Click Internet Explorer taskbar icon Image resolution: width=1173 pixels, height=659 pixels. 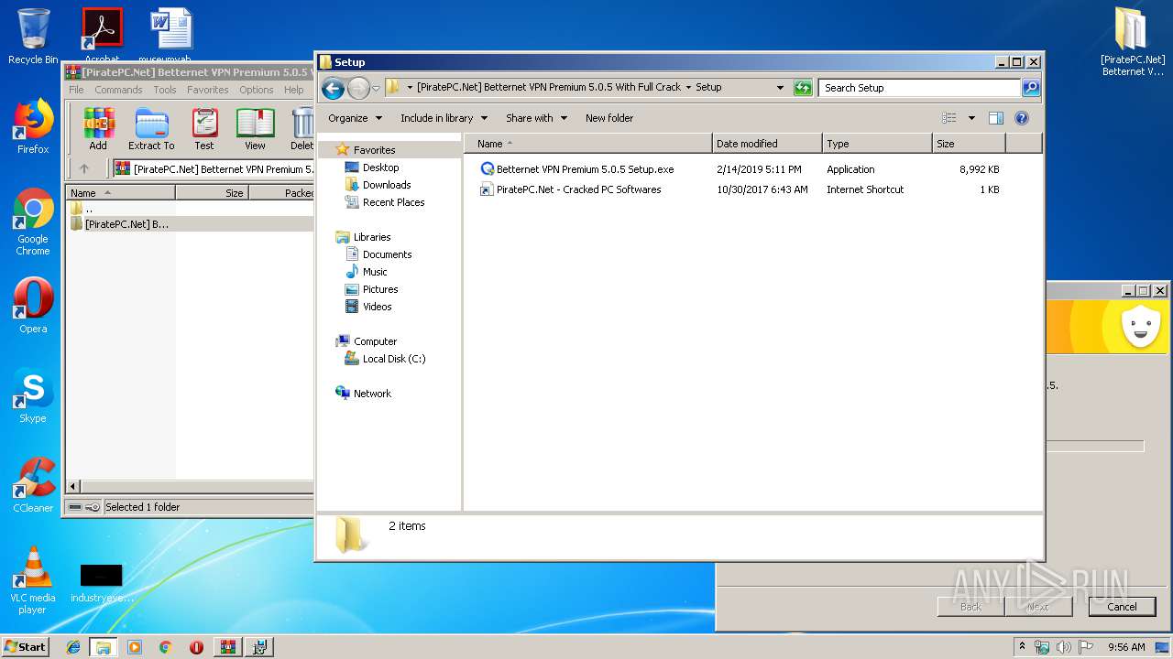[73, 647]
